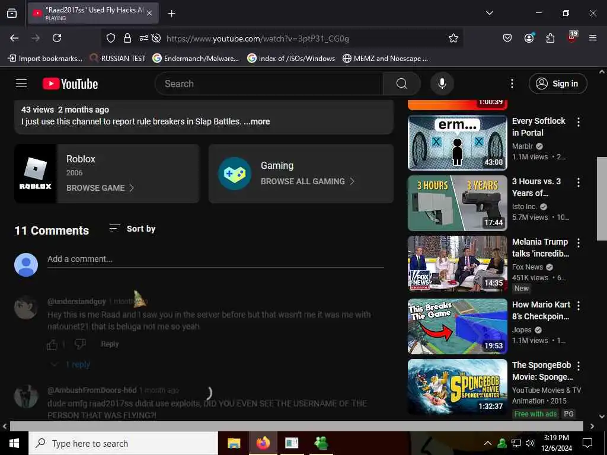The image size is (607, 455).
Task: Open the Roblox game logo card
Action: [x=35, y=174]
